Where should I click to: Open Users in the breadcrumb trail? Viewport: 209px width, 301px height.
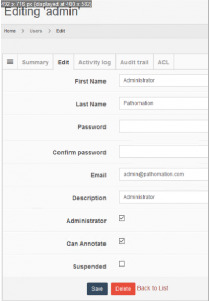point(36,31)
